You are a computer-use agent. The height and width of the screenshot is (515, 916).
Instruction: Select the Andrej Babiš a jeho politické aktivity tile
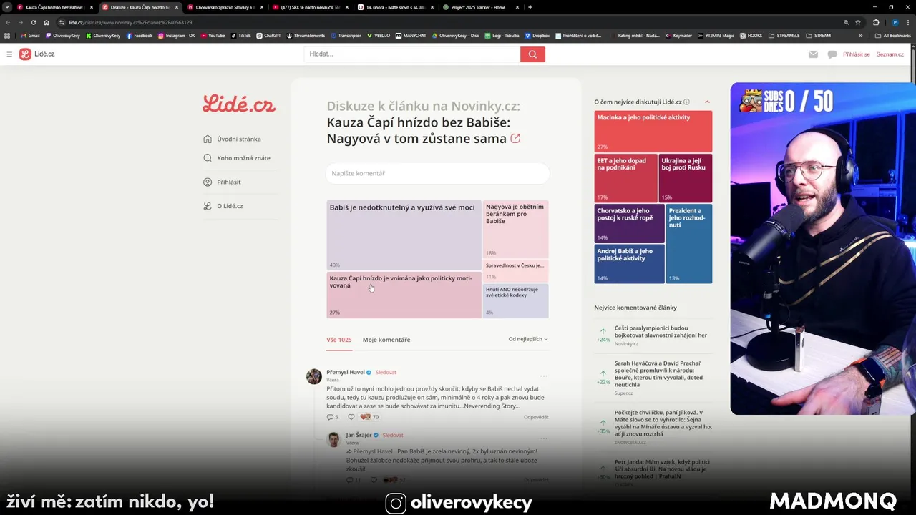630,264
